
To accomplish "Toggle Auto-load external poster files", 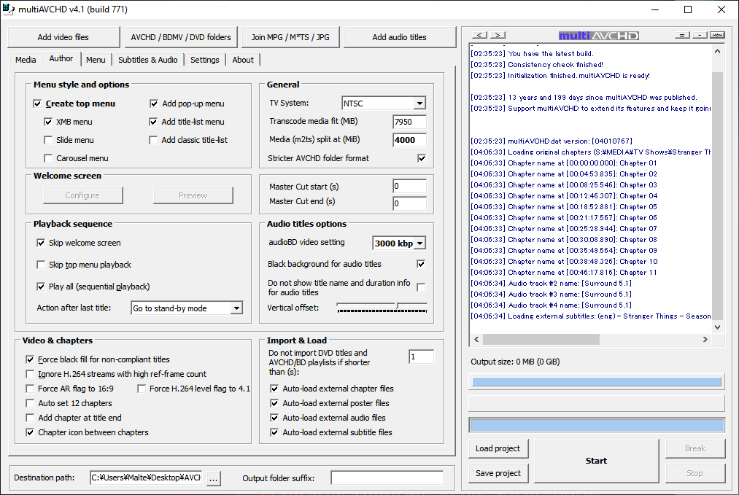I will click(x=274, y=404).
